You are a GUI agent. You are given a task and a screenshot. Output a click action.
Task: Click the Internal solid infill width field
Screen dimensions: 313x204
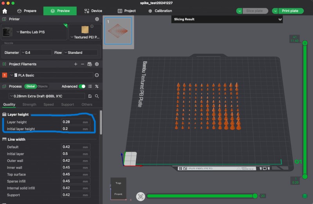coord(76,188)
